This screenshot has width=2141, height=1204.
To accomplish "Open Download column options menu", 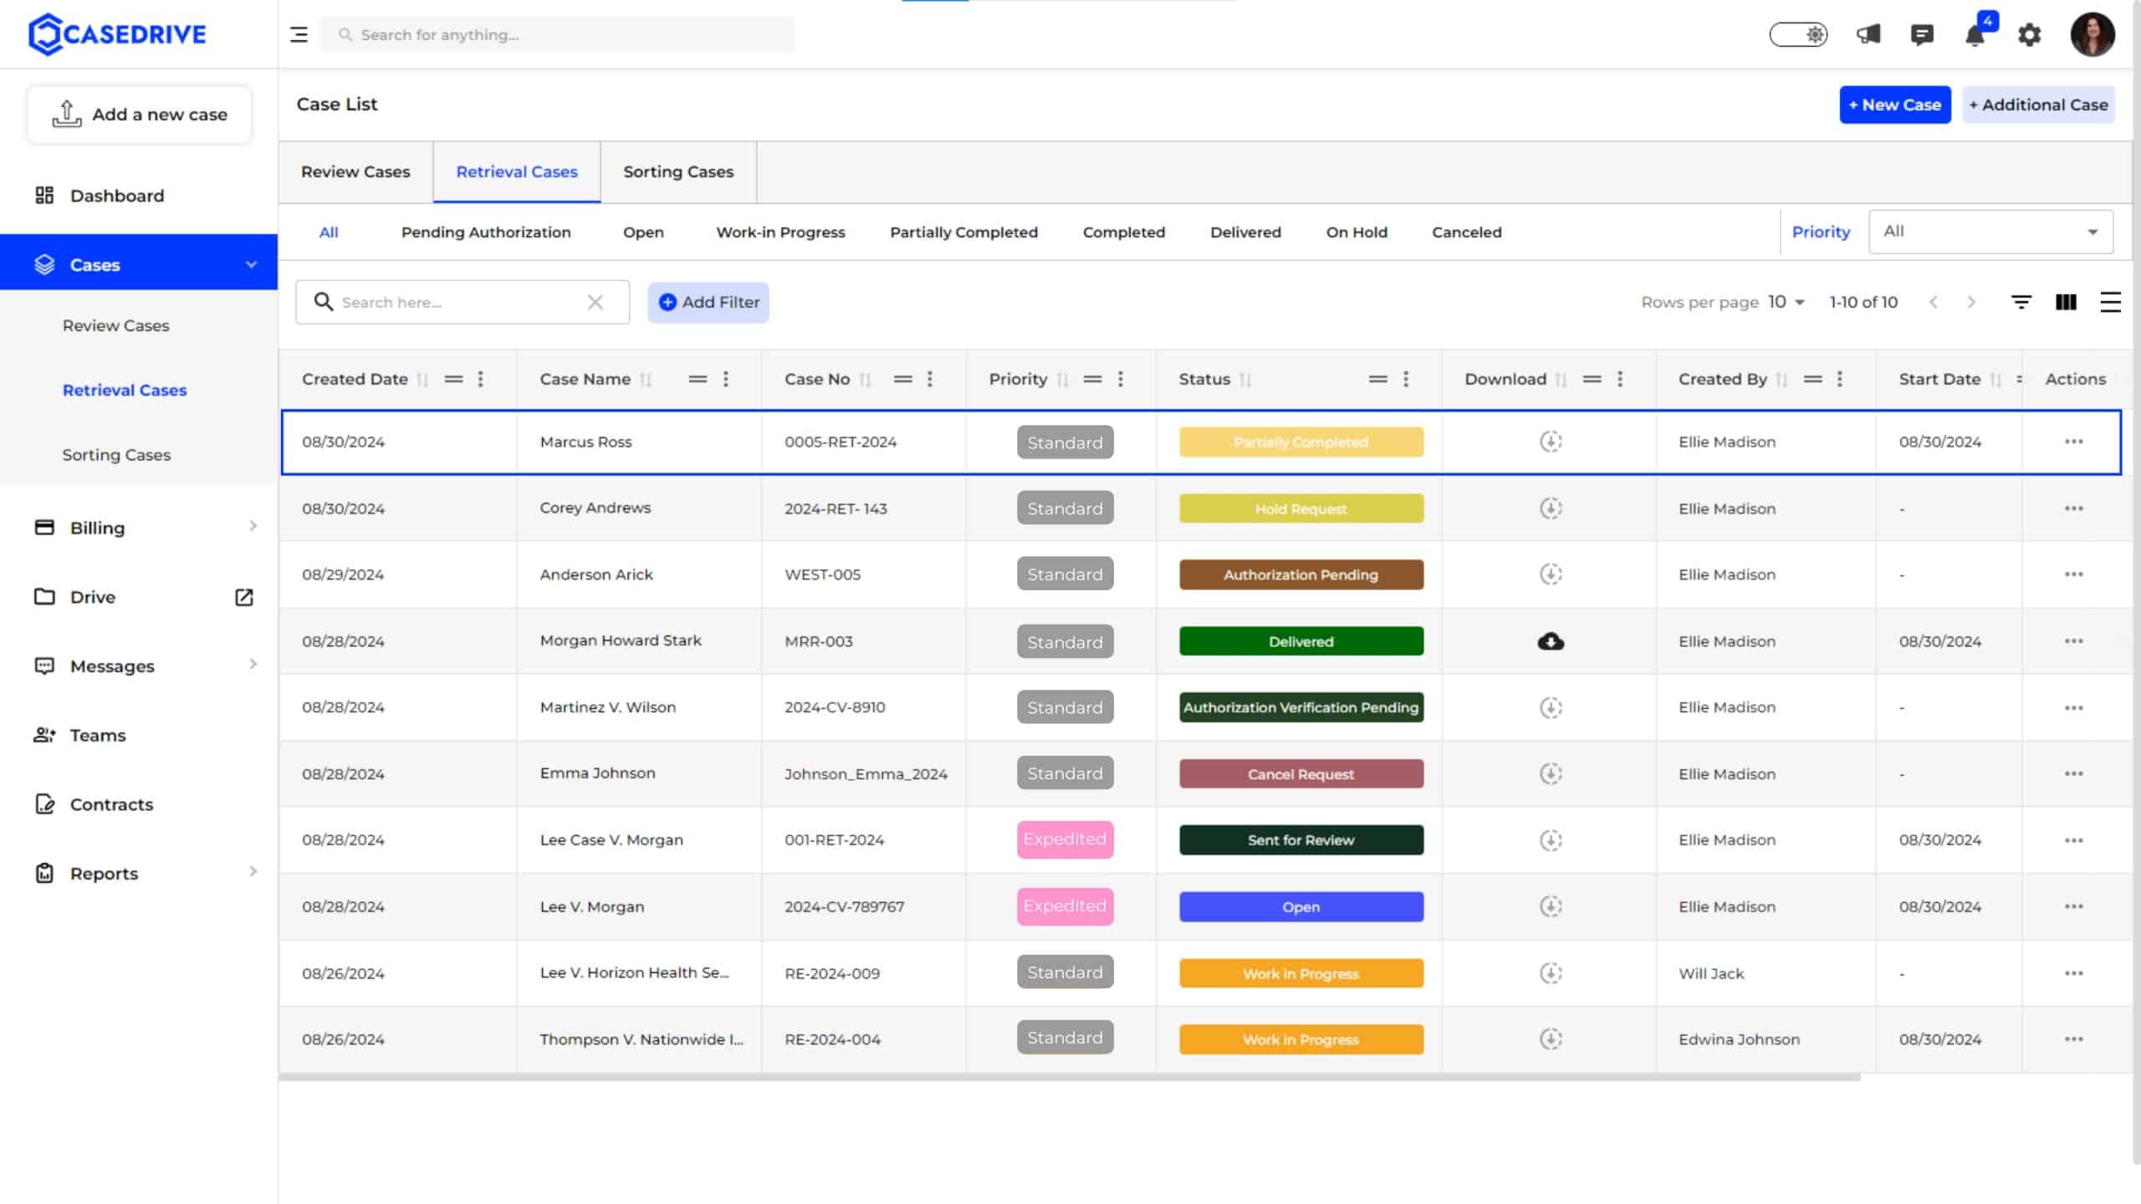I will 1619,379.
